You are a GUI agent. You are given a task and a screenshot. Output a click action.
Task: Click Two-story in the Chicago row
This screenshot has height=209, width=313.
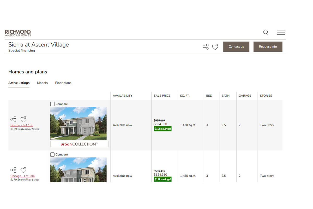pos(267,176)
